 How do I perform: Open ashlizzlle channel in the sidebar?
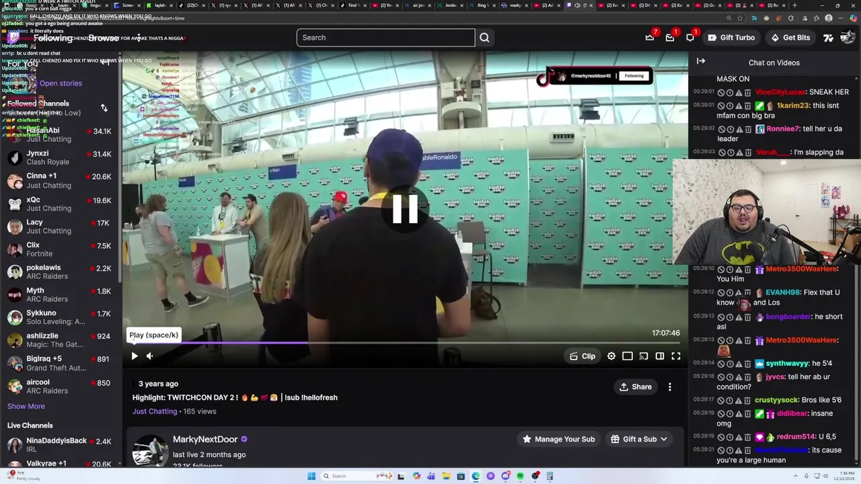click(x=61, y=340)
